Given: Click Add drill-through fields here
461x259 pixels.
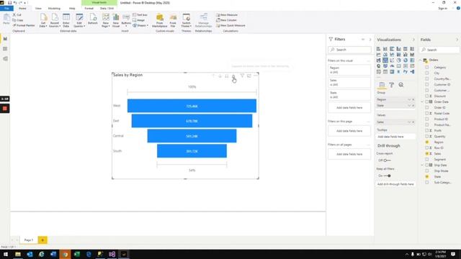Looking at the screenshot, I should (x=395, y=184).
